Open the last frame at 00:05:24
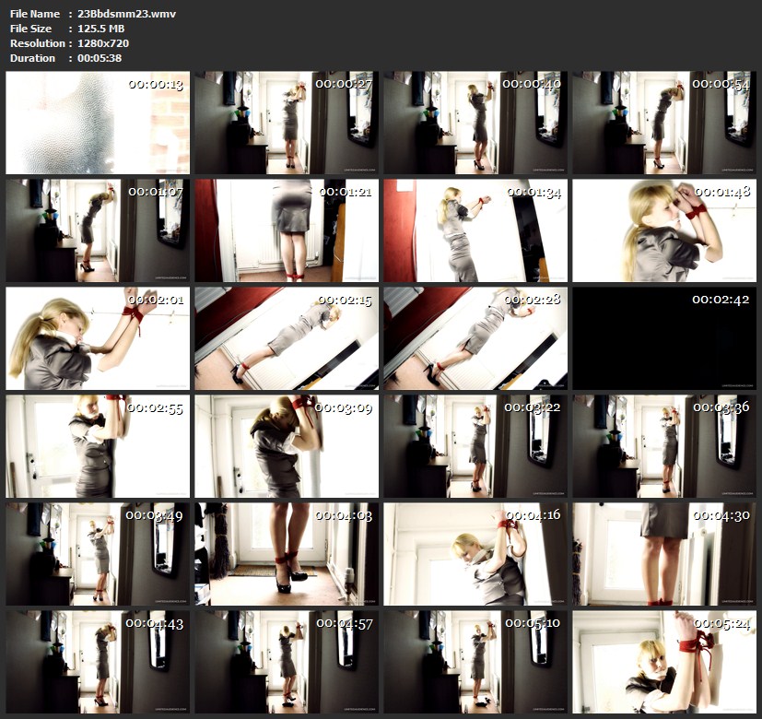762x719 pixels. tap(664, 662)
